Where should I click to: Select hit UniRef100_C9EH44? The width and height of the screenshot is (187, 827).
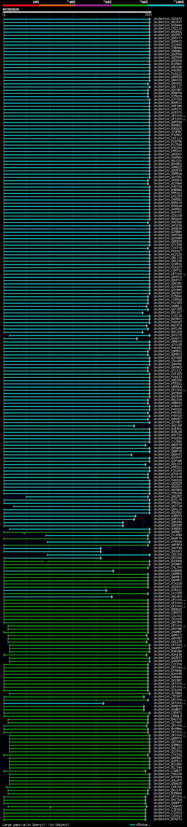(167, 48)
